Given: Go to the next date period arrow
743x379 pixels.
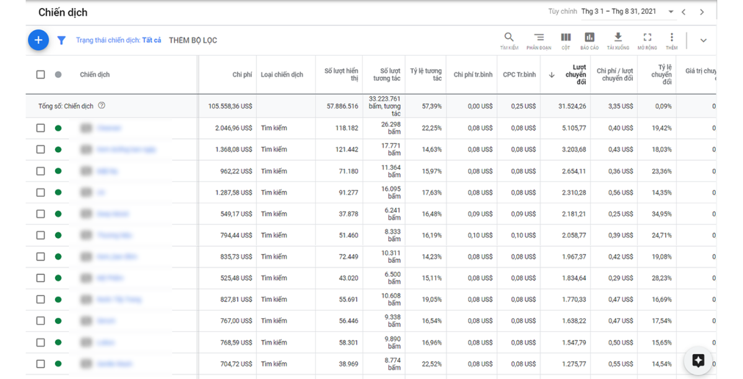Looking at the screenshot, I should pos(702,12).
